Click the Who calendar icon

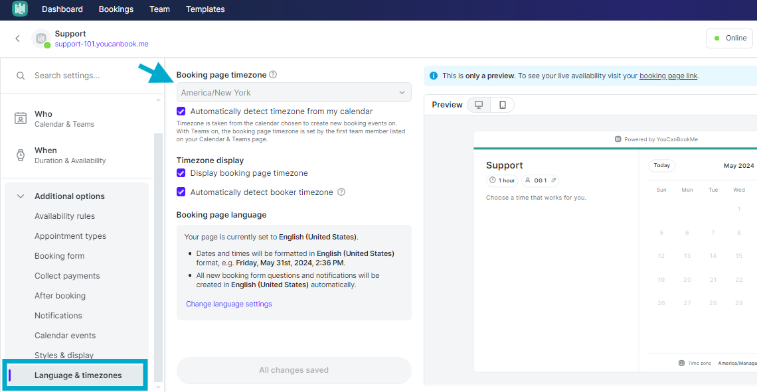coord(21,118)
